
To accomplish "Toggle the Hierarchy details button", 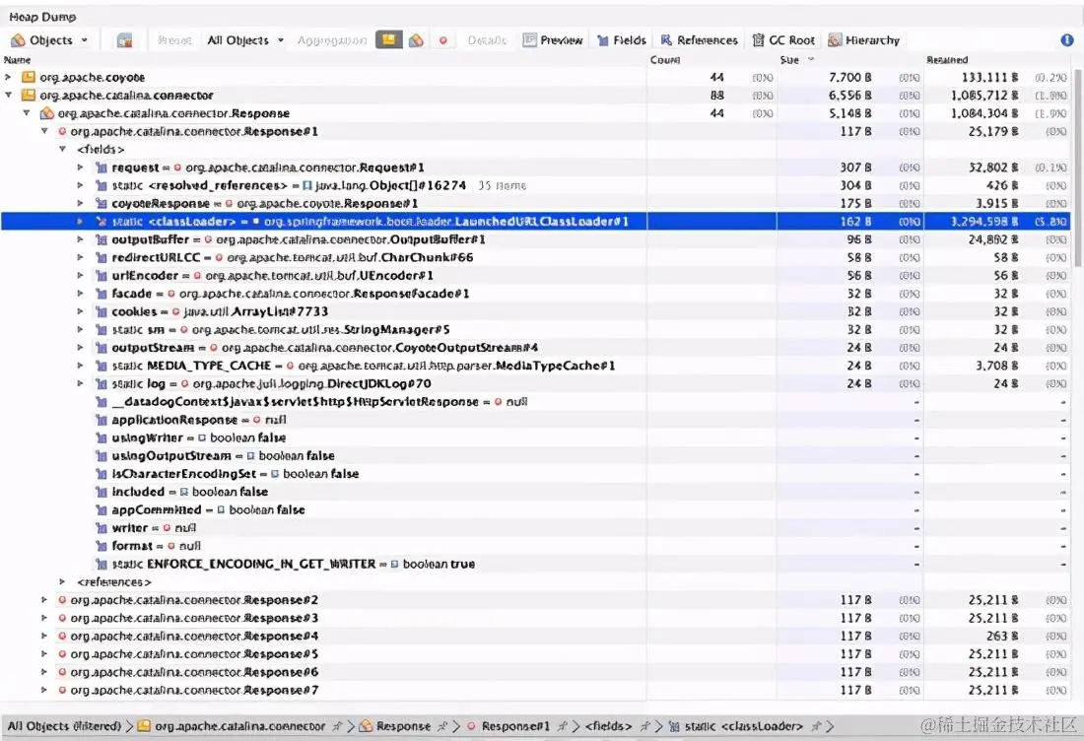I will click(864, 40).
